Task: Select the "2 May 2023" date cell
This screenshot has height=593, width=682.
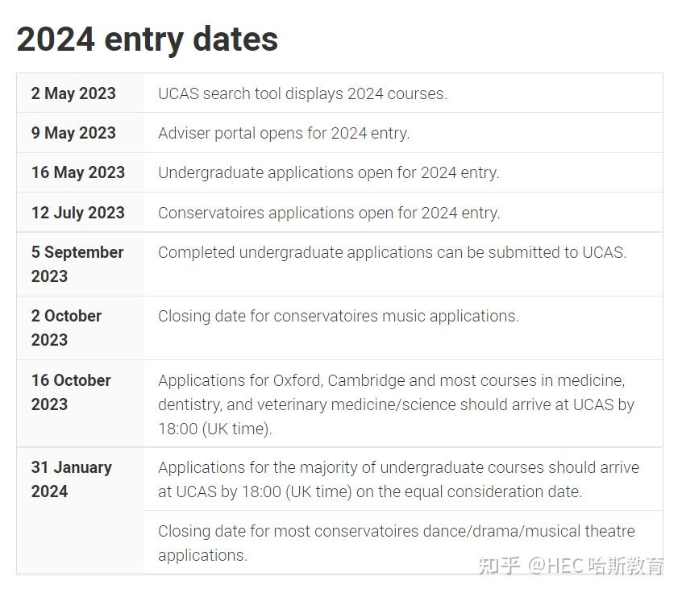Action: (x=73, y=93)
